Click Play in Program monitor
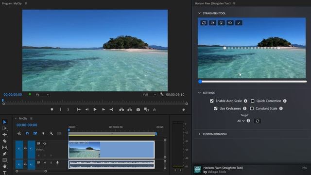This screenshot has width=311, height=175. tap(95, 109)
